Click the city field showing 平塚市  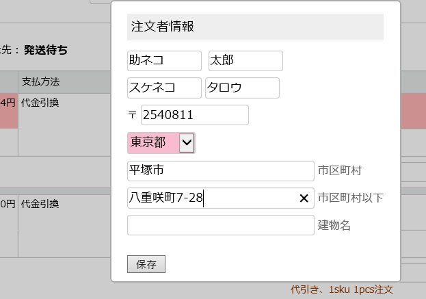click(x=220, y=170)
